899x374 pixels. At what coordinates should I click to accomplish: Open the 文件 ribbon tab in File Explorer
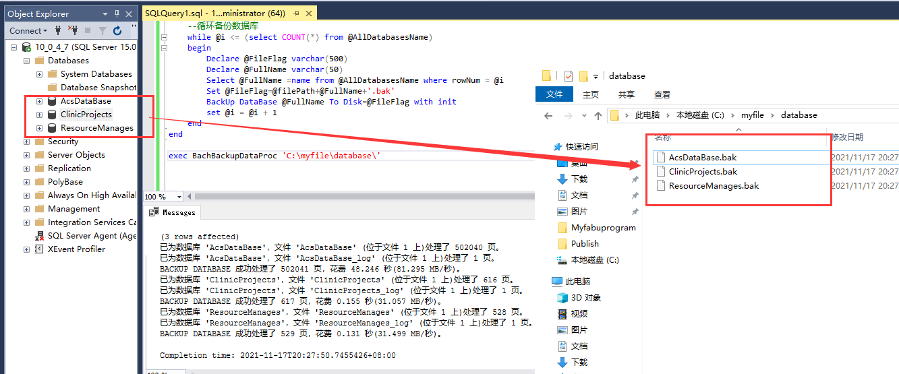[554, 95]
